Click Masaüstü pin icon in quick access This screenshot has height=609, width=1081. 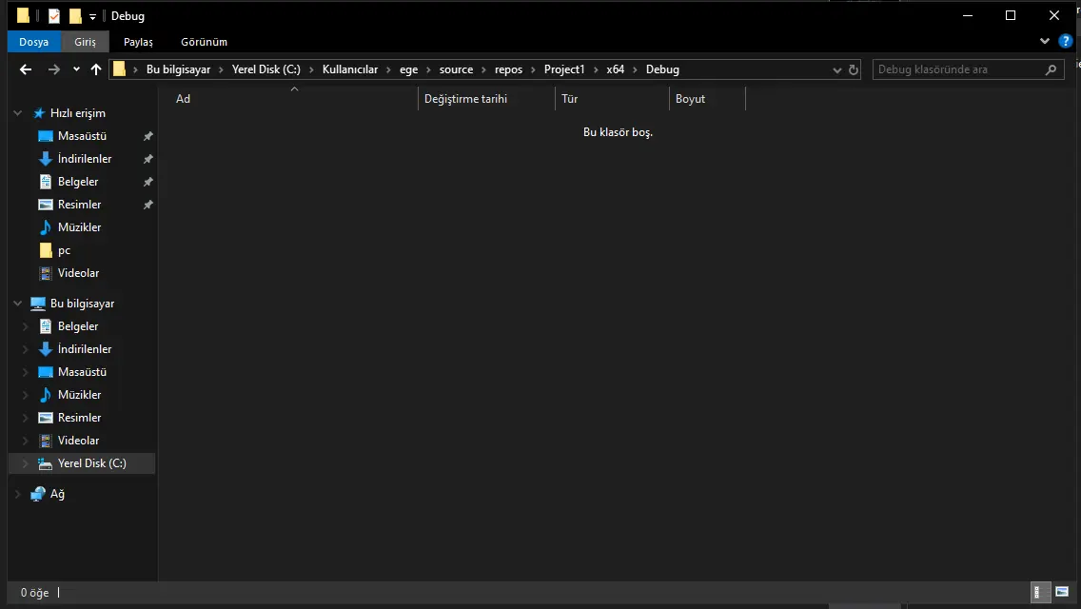[x=147, y=137]
